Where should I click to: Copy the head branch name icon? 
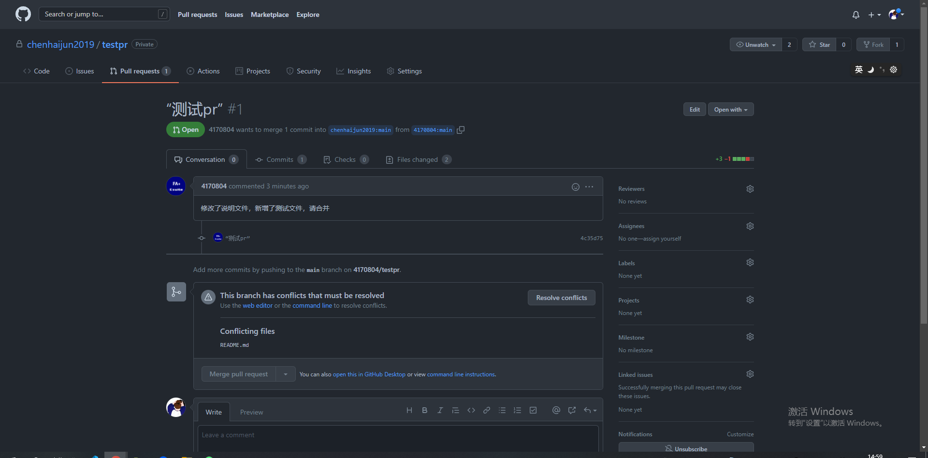[461, 130]
